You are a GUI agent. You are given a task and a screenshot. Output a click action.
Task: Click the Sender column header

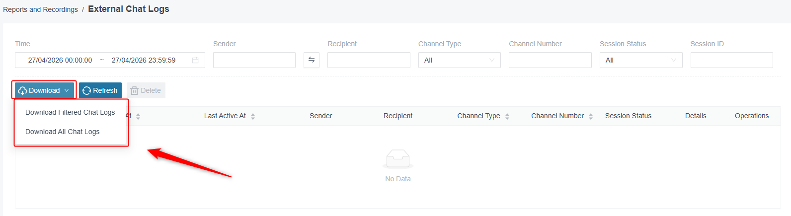pos(320,116)
